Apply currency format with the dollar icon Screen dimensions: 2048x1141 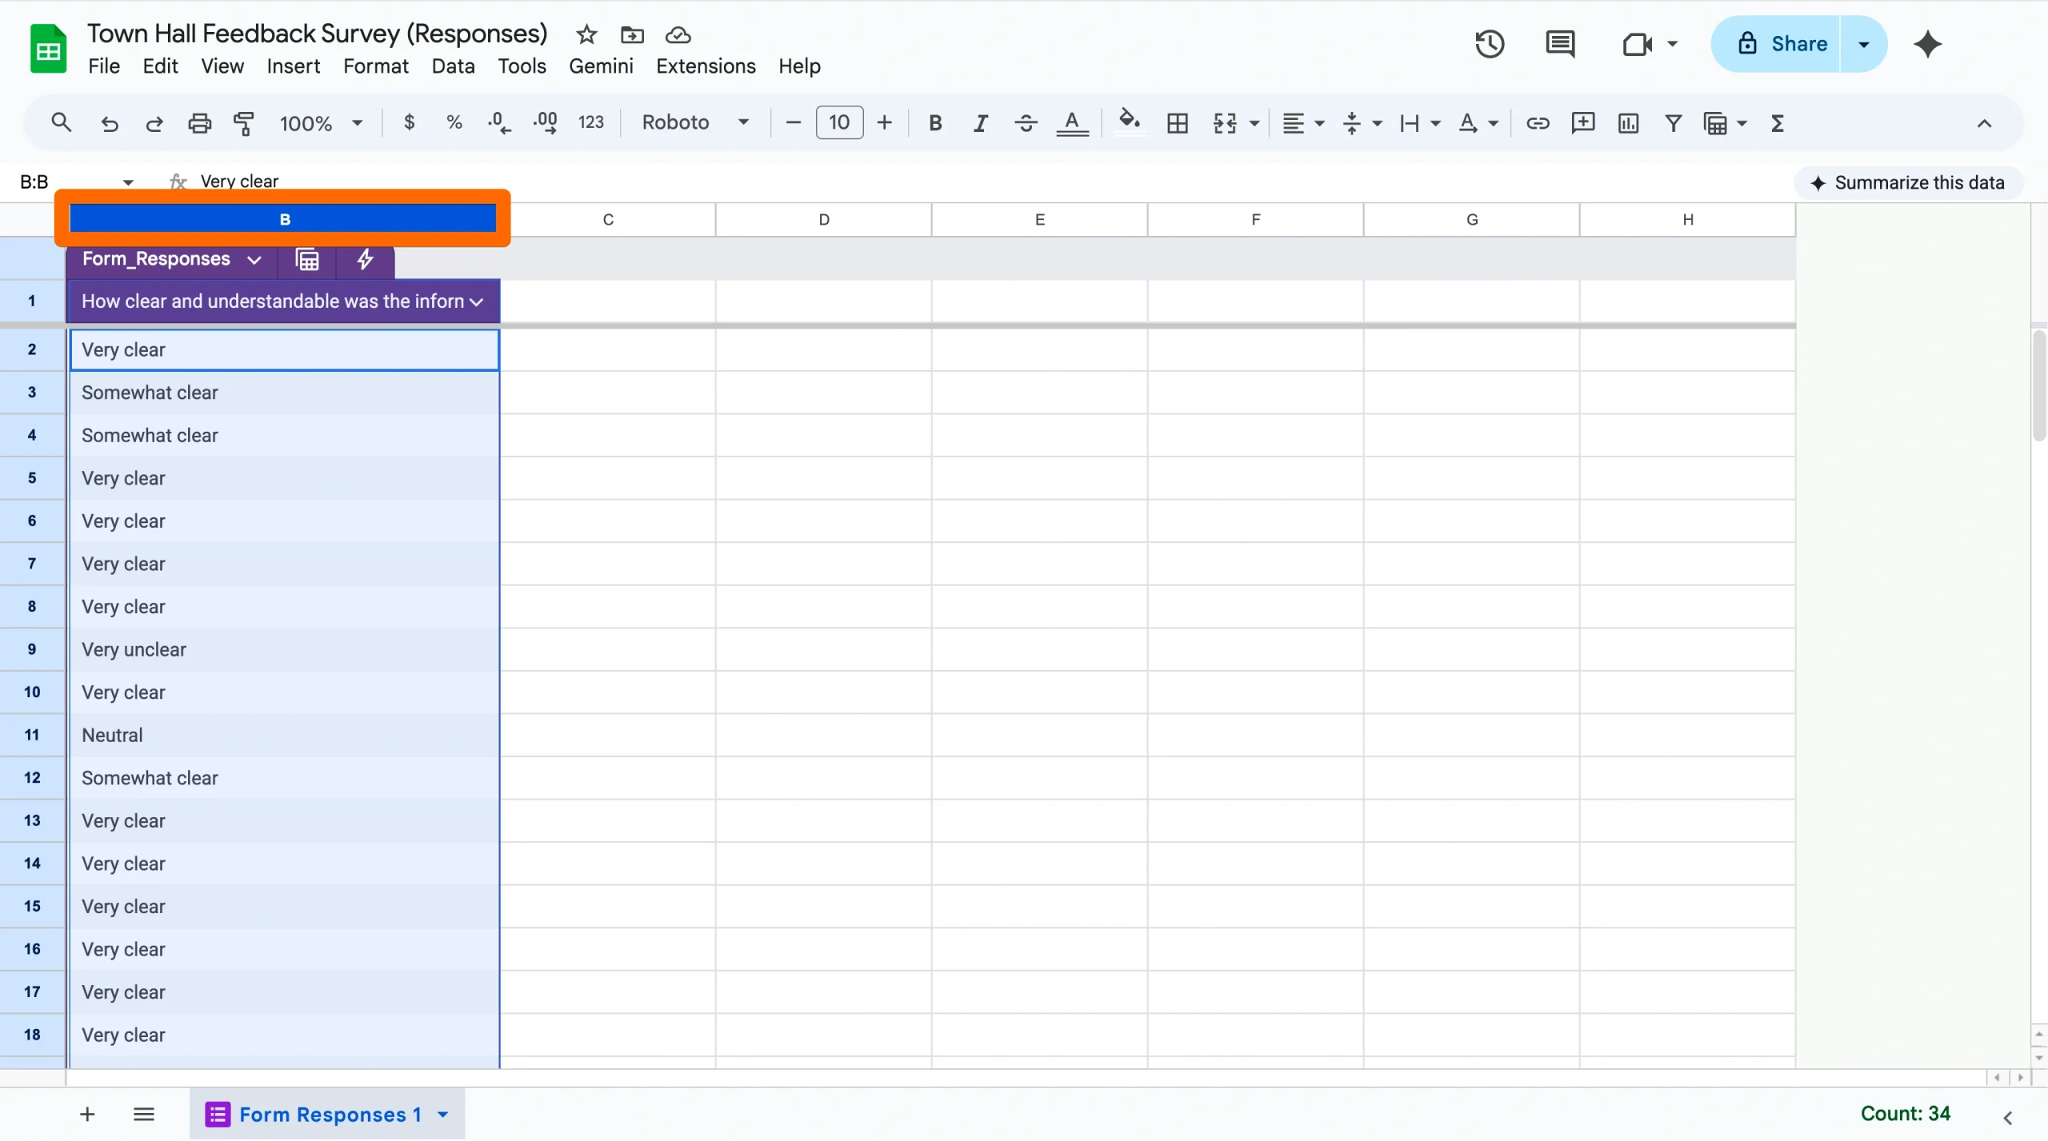(x=410, y=122)
